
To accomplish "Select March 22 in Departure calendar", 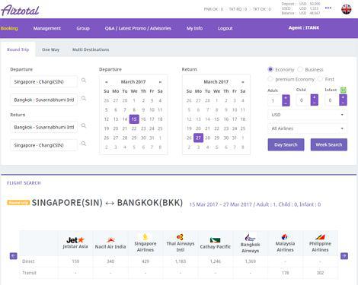I will coord(134,128).
